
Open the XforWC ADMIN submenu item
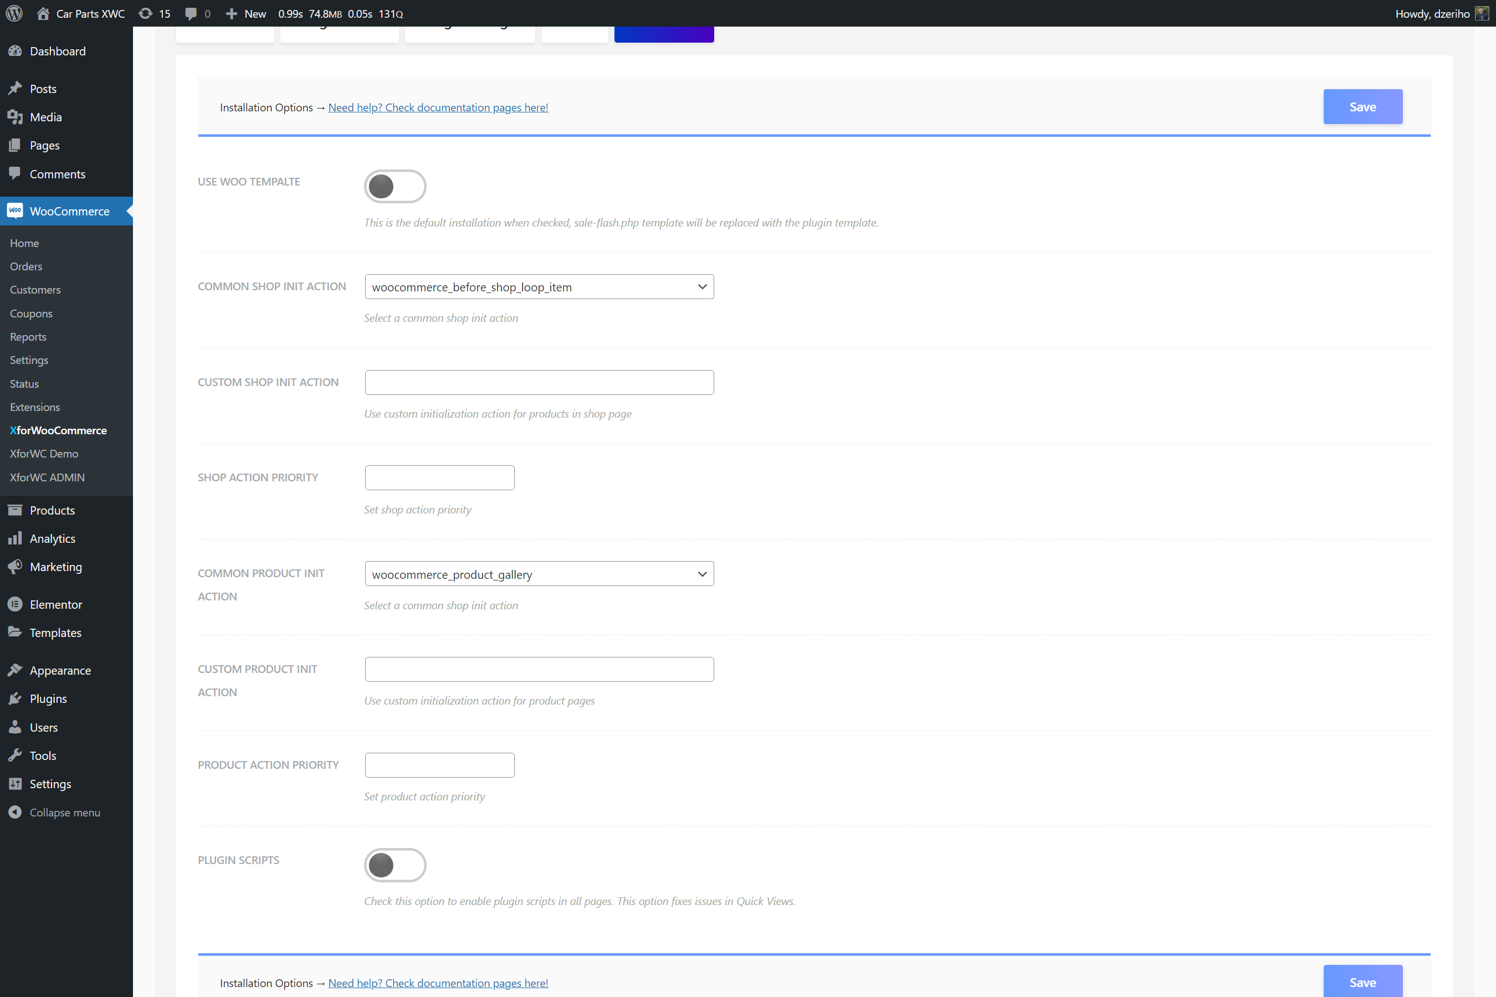(47, 477)
